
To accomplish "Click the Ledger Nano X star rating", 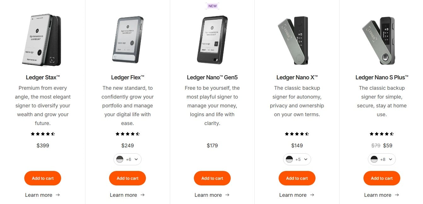I will point(297,134).
